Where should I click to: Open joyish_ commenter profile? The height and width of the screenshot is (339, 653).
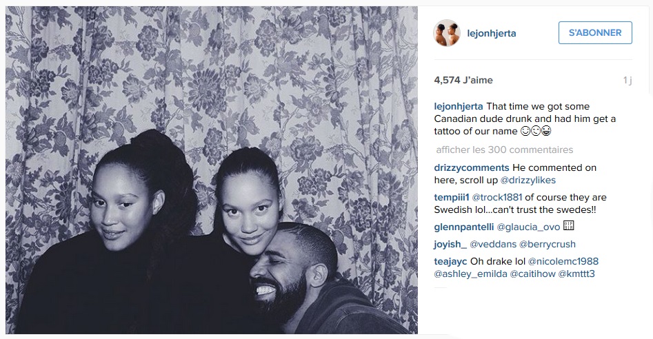coord(450,244)
